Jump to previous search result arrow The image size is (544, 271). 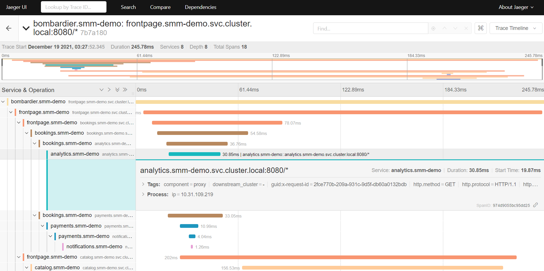(444, 28)
